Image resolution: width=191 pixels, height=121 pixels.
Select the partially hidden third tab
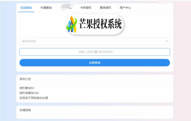tap(66, 8)
